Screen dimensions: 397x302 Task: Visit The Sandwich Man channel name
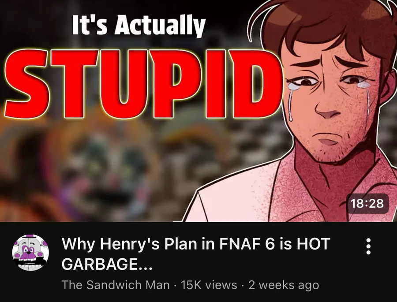click(116, 285)
